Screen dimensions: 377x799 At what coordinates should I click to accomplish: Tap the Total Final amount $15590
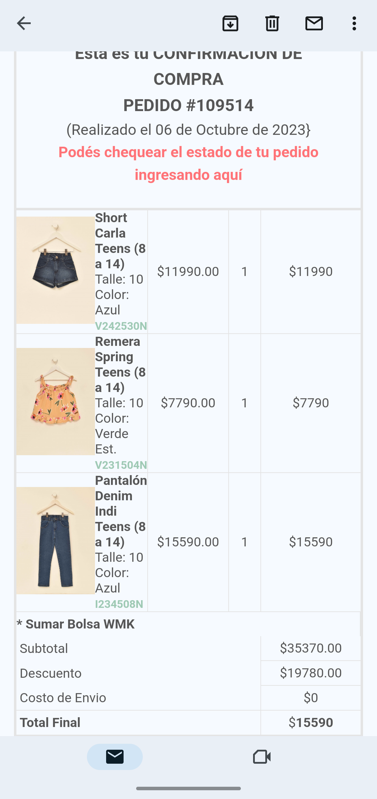tap(311, 722)
